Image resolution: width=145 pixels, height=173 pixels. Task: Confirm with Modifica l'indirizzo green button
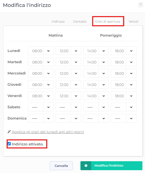coord(111,166)
